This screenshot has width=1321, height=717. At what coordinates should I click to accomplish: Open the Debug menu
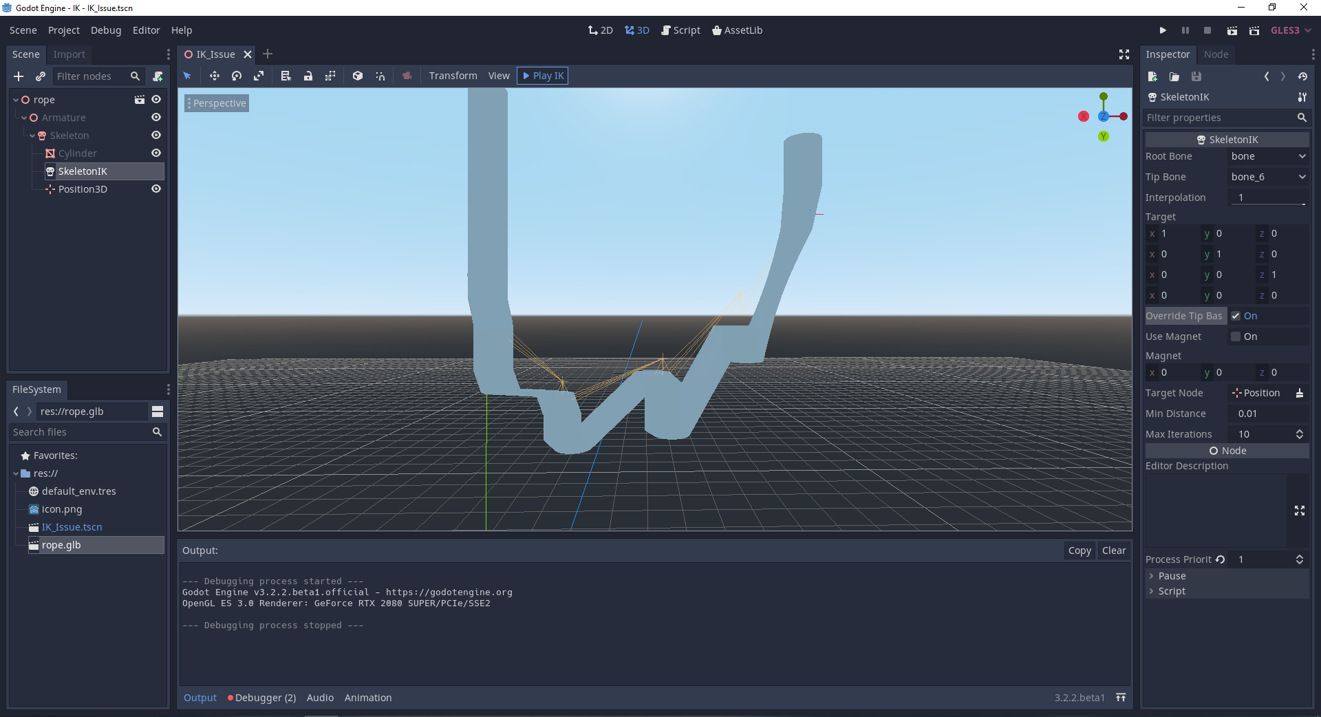coord(106,30)
